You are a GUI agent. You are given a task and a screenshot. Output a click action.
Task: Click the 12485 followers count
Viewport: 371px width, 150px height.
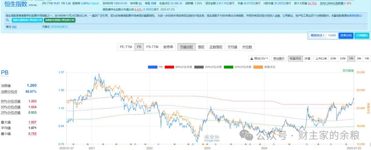coord(332,35)
